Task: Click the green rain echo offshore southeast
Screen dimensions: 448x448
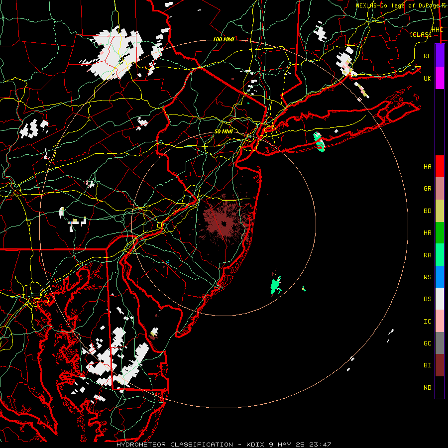Action: pyautogui.click(x=276, y=285)
